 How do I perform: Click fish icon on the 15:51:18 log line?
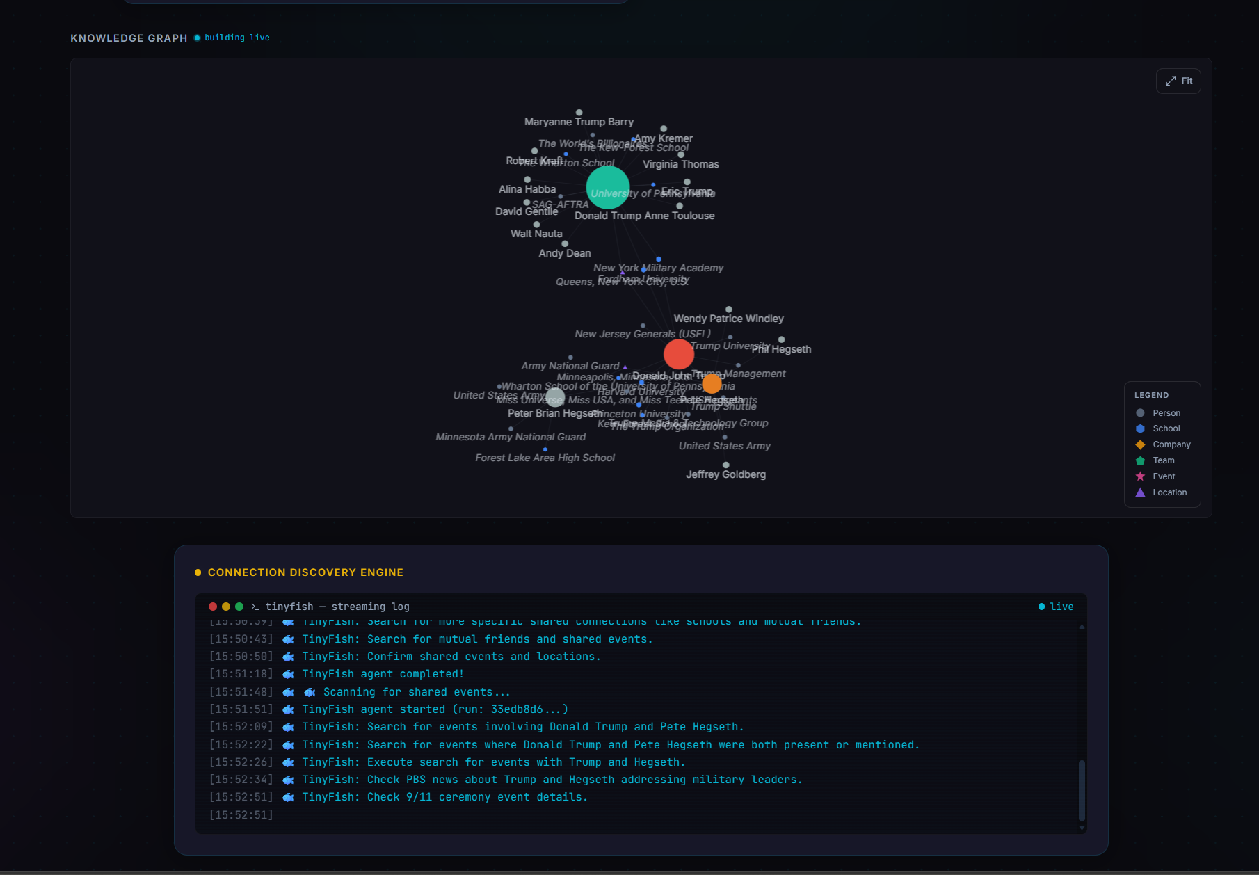[288, 674]
